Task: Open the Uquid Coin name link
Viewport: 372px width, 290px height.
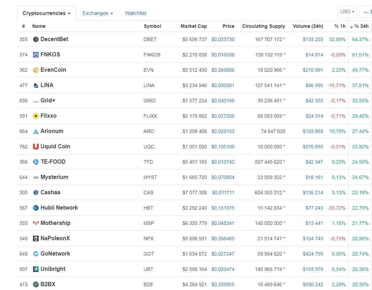Action: [55, 147]
